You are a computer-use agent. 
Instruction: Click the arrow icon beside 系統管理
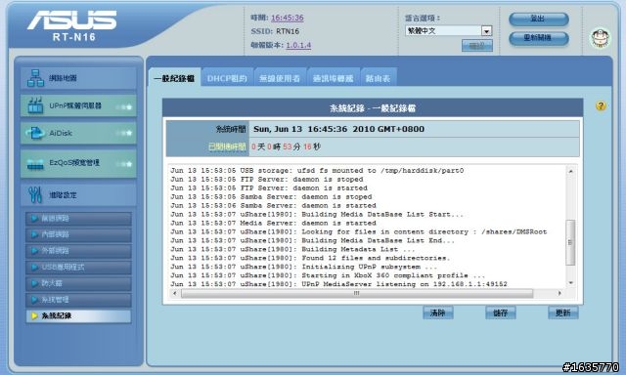pyautogui.click(x=34, y=300)
